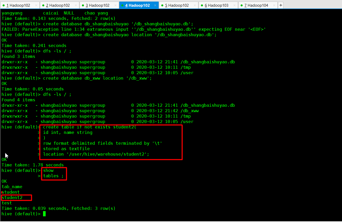Click the "create database db_xww location '/db_xww';" command
The image size is (342, 222).
point(97,78)
